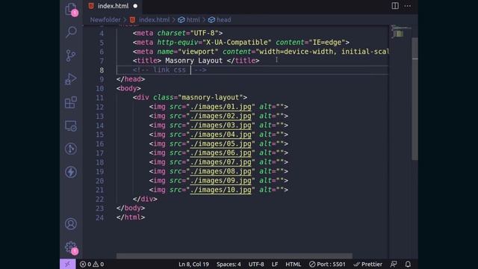Click the remote window indicator in status bar
This screenshot has width=478, height=269.
tap(68, 264)
